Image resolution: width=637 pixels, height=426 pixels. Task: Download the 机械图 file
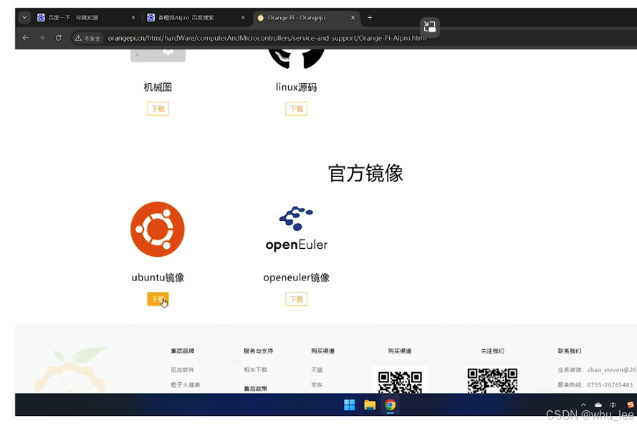click(158, 108)
